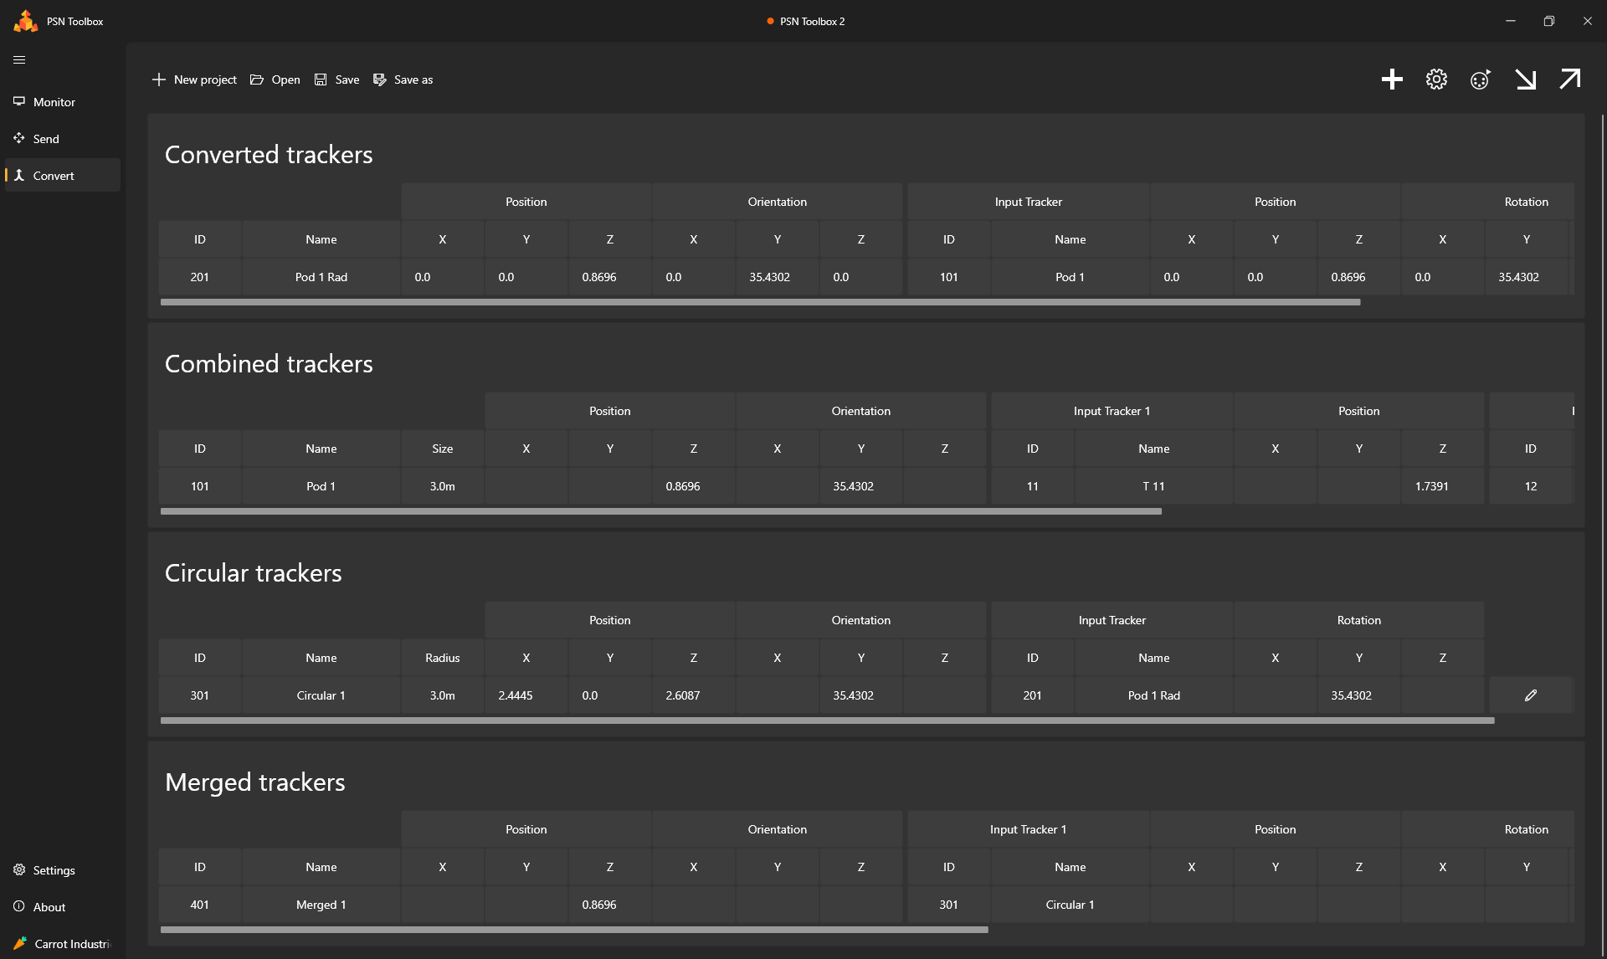
Task: Open Settings in the sidebar
Action: pyautogui.click(x=54, y=870)
